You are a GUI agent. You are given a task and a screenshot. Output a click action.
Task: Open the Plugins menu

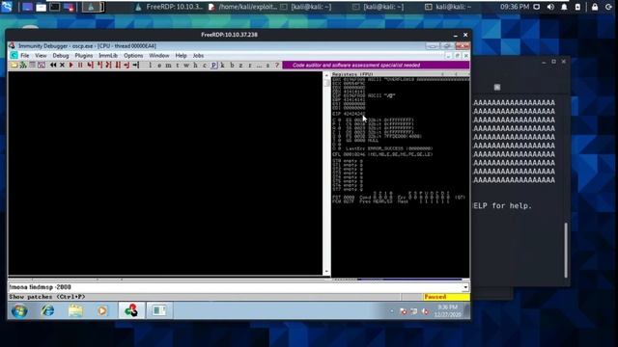tap(84, 56)
